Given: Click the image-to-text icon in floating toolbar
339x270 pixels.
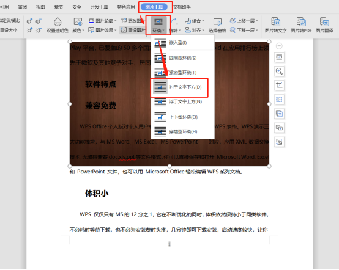Looking at the screenshot, I should coord(279,114).
